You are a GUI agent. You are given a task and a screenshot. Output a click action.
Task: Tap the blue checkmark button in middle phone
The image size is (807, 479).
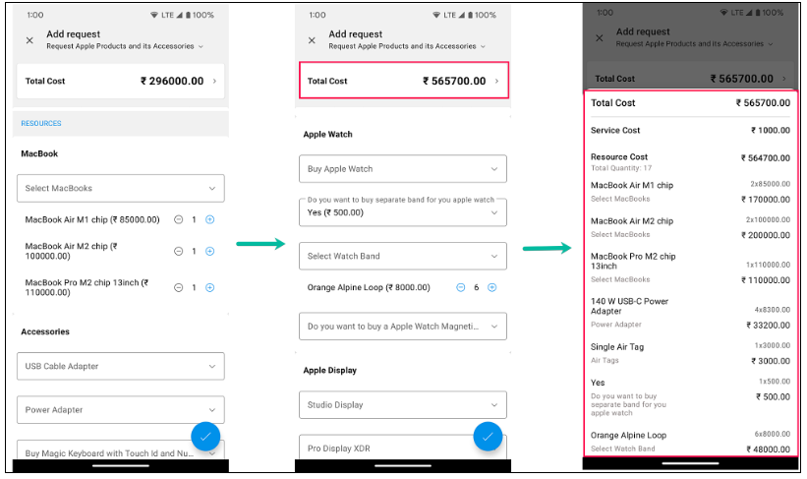(x=488, y=437)
